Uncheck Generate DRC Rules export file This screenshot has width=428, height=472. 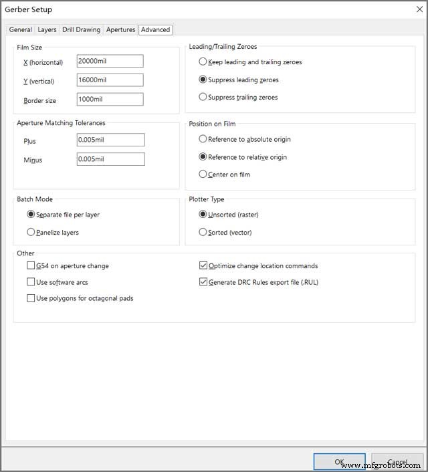pos(203,282)
